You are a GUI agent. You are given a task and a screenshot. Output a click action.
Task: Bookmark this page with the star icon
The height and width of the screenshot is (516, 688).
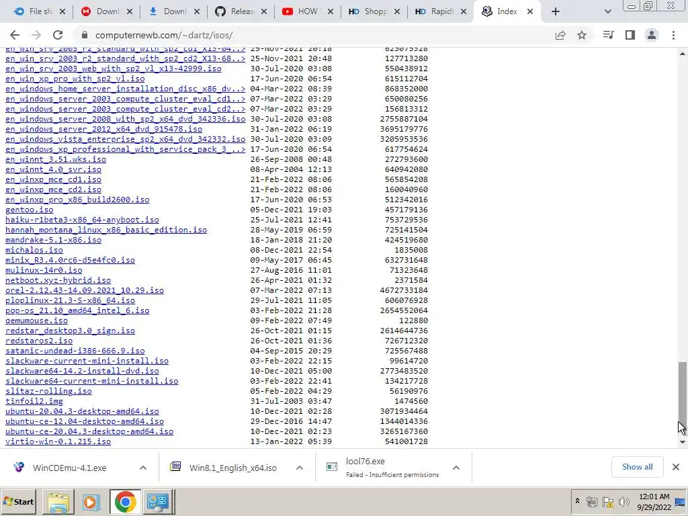click(582, 35)
